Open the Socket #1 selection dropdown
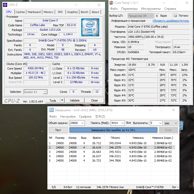The width and height of the screenshot is (194, 194). click(x=35, y=92)
